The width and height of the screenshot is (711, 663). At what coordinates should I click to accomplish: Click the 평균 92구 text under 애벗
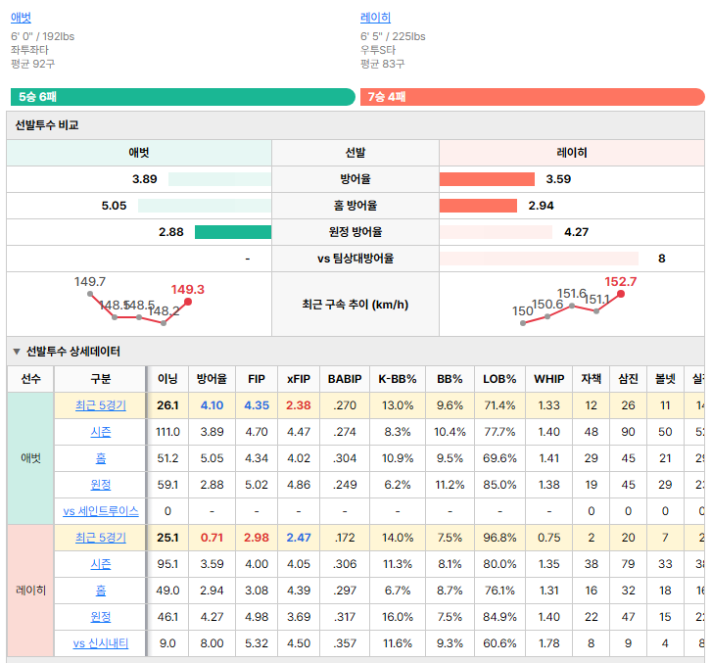(32, 64)
